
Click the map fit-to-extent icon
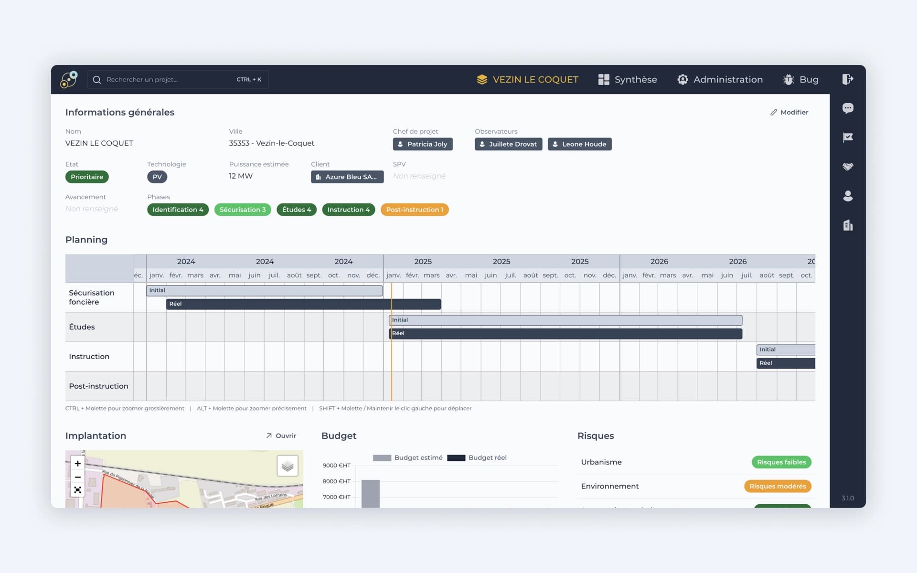tap(77, 490)
